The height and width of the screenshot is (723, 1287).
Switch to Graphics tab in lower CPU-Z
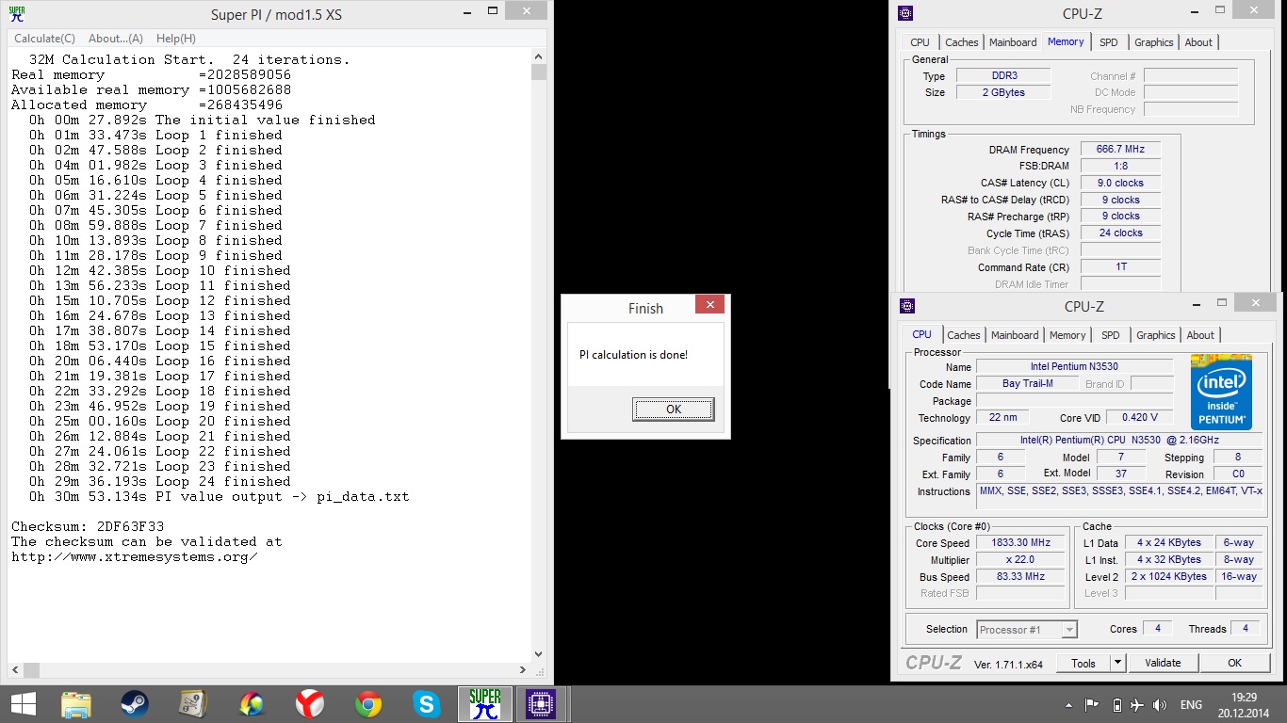point(1155,335)
